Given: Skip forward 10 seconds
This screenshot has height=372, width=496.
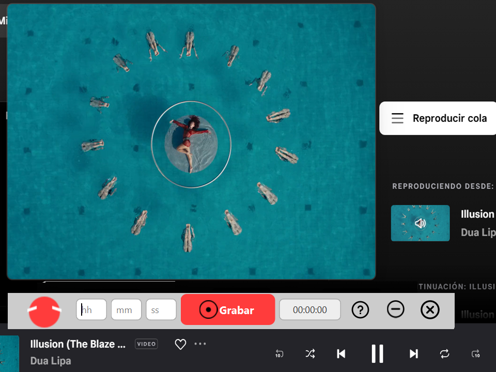Looking at the screenshot, I should tap(475, 354).
